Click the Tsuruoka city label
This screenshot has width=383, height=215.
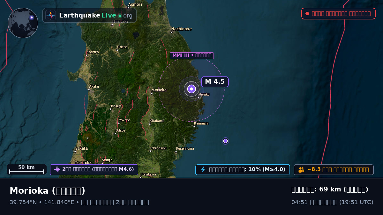pos(83,163)
